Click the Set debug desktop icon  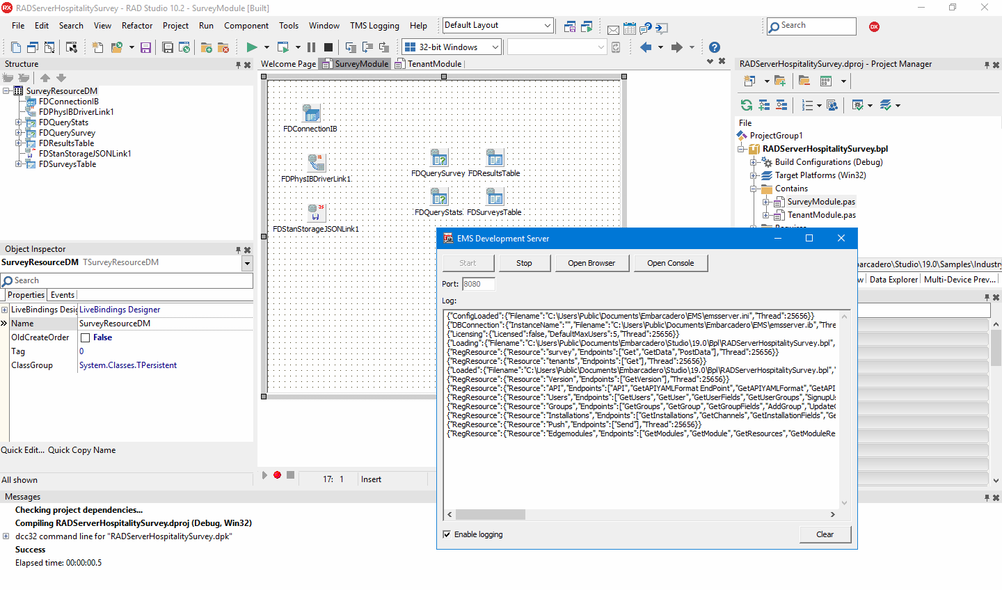pos(587,27)
